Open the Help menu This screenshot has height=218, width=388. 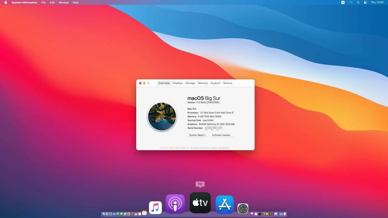click(x=76, y=2)
